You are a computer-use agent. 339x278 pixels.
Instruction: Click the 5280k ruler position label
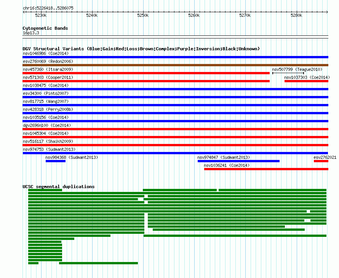click(x=296, y=16)
